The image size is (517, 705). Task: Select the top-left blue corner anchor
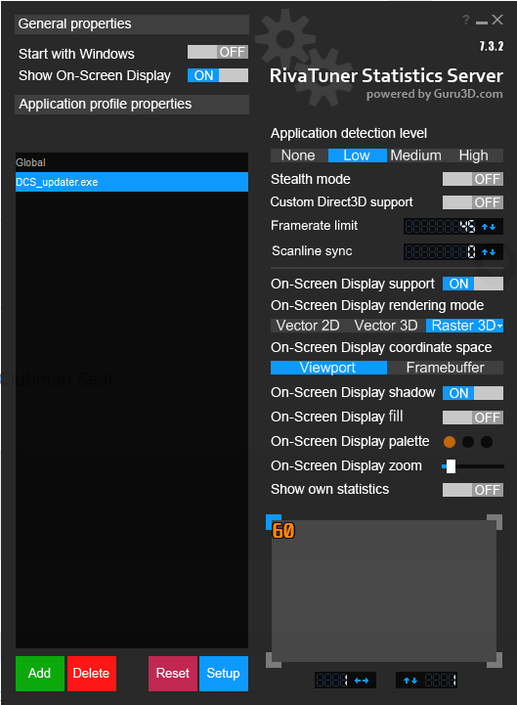coord(274,521)
